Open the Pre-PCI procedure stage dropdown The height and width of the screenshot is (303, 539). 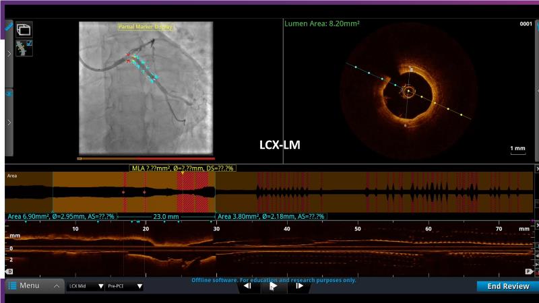click(x=125, y=286)
